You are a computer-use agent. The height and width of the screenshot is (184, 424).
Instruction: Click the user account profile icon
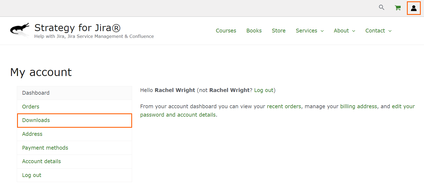413,8
